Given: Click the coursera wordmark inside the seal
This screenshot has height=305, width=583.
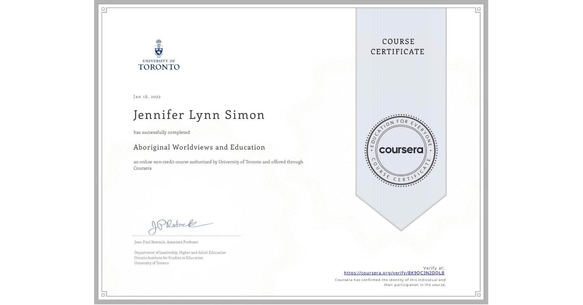Looking at the screenshot, I should [401, 151].
